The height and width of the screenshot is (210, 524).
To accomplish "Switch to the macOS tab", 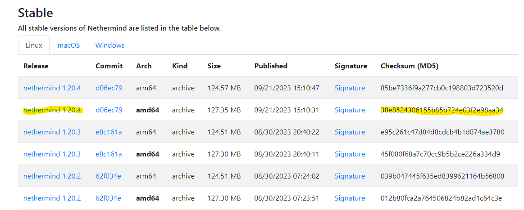I will click(68, 45).
